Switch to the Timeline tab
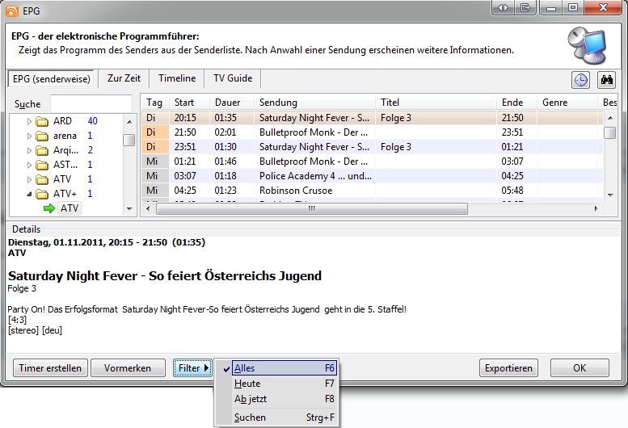This screenshot has height=428, width=628. pyautogui.click(x=177, y=78)
